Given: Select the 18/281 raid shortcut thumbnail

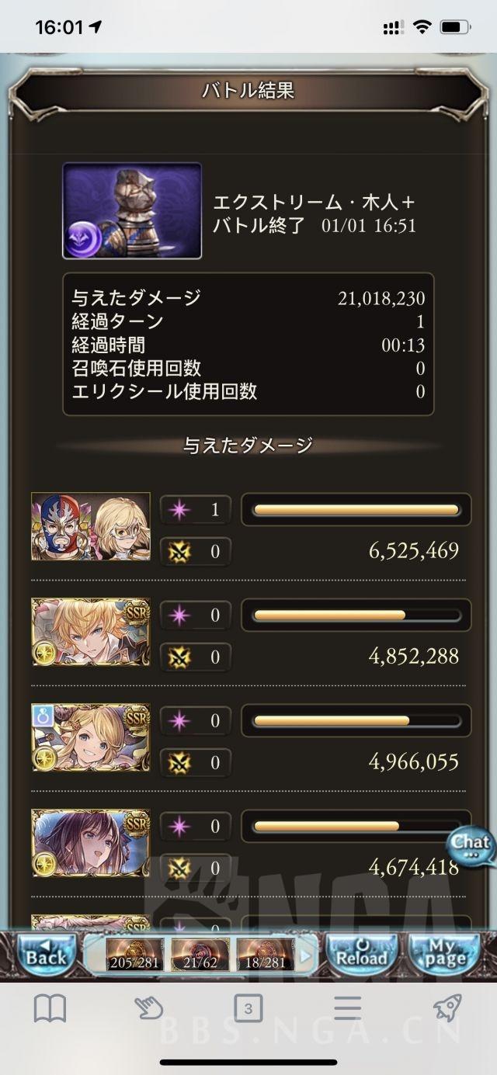Looking at the screenshot, I should point(266,955).
